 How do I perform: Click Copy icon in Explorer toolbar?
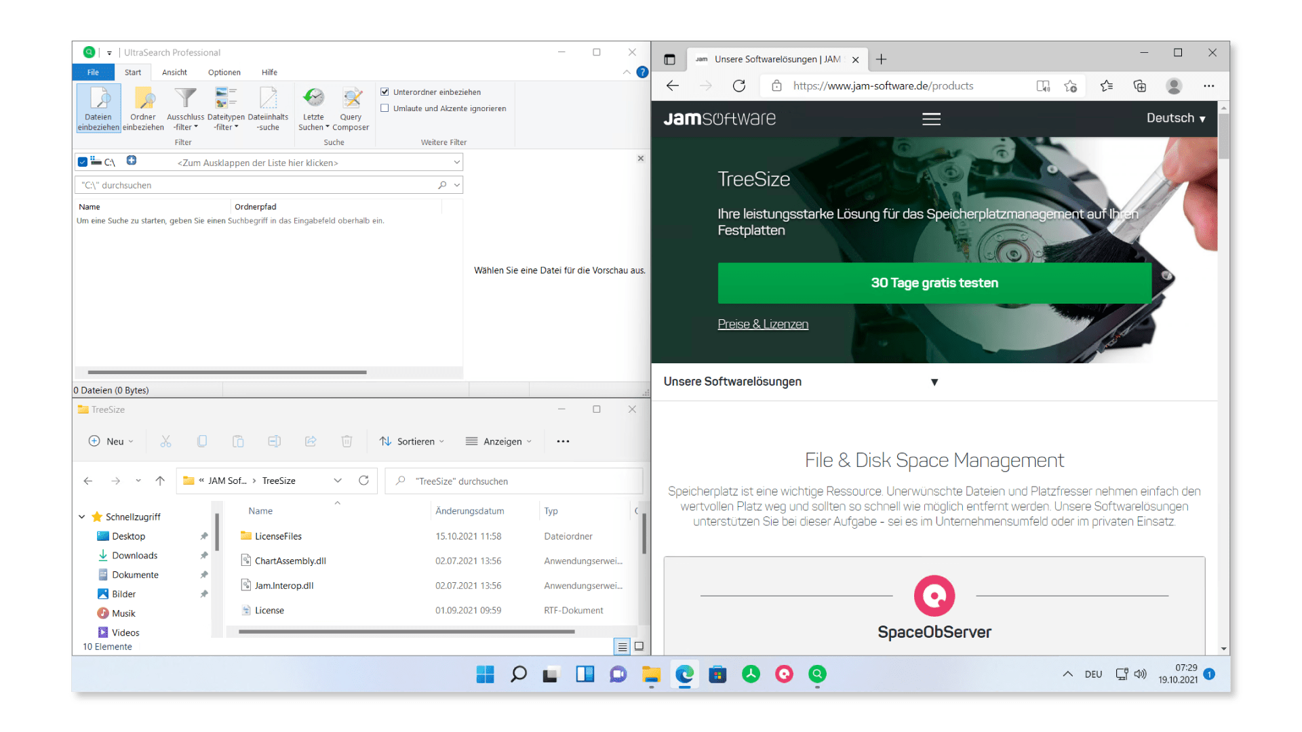pos(202,441)
